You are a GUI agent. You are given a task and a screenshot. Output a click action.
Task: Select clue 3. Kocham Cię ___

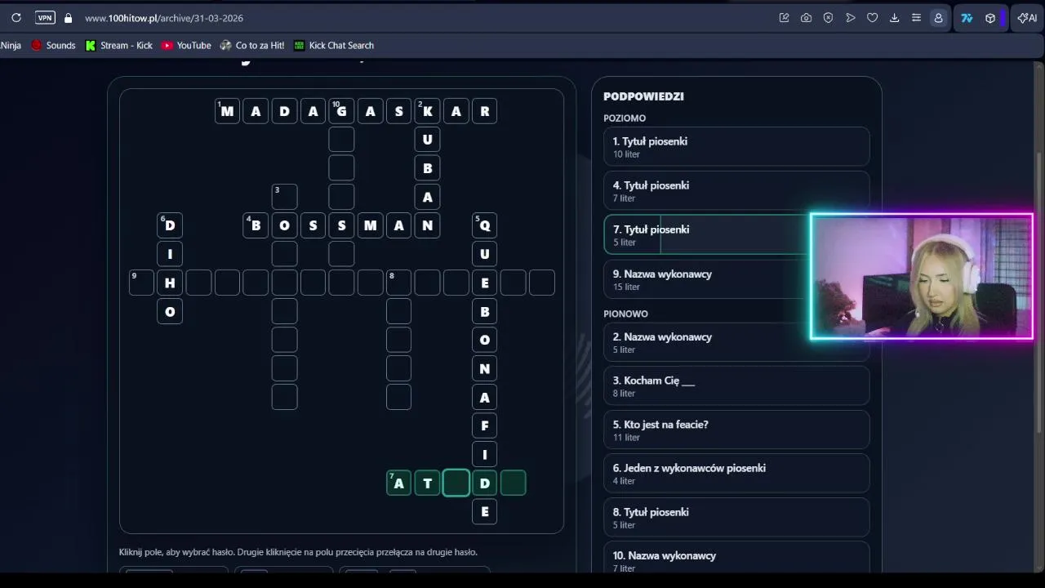(736, 386)
